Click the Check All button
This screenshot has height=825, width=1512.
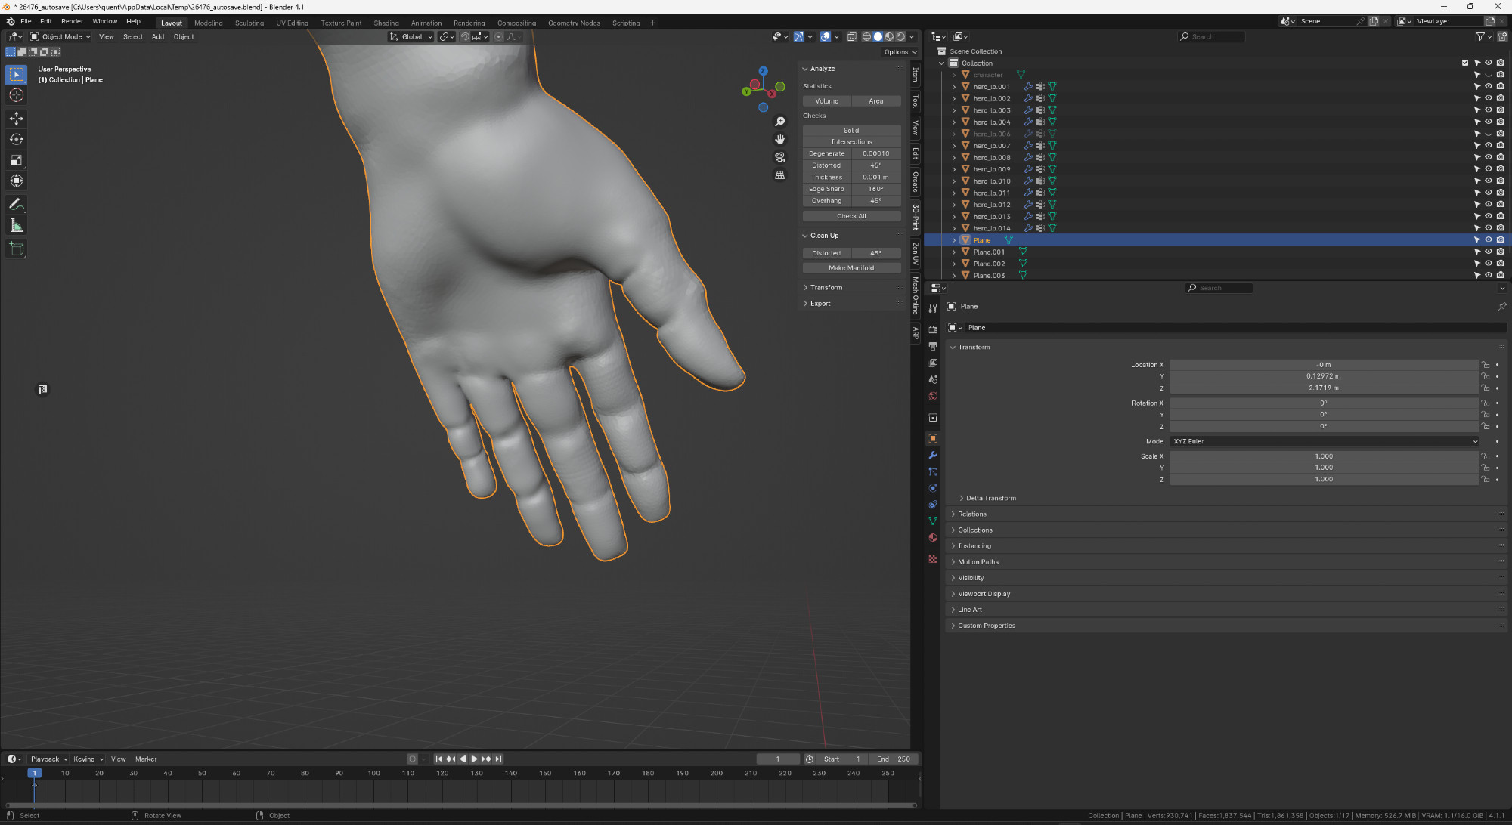[x=851, y=216]
